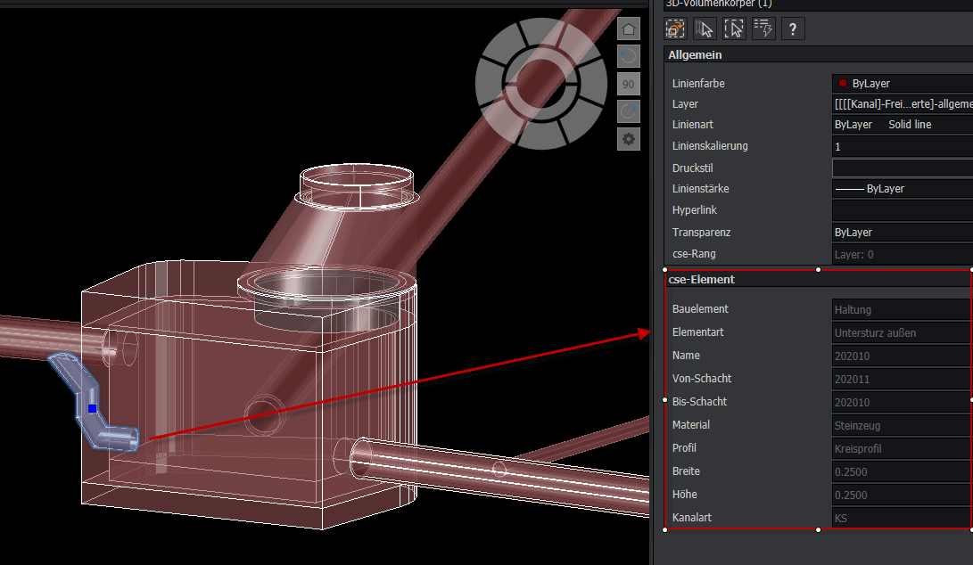Screen dimensions: 973x565
Task: Click the red Linienfarbe color dot
Action: 843,83
